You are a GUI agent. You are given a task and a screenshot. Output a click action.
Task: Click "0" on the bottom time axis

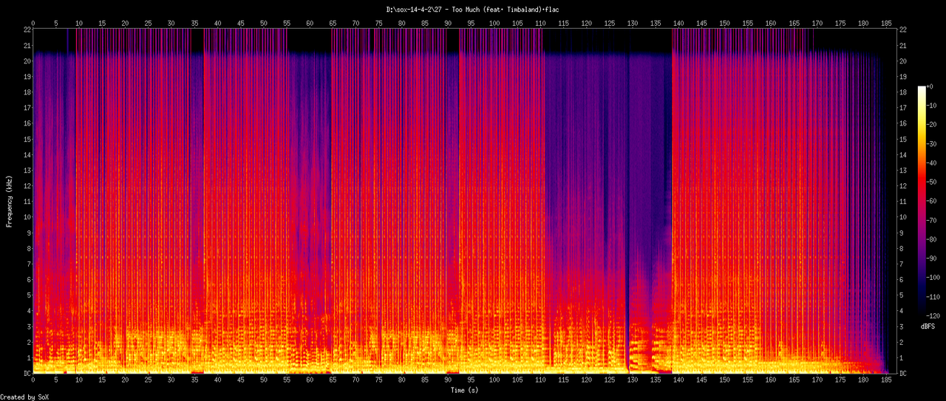[x=33, y=381]
